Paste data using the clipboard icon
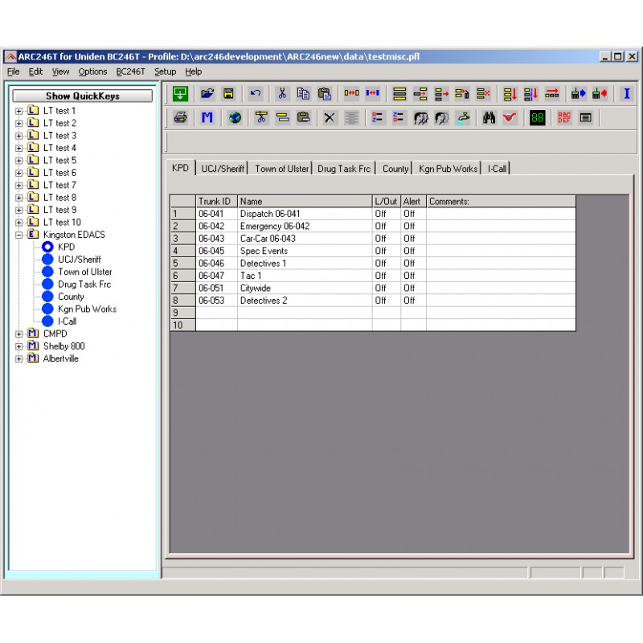Viewport: 643px width, 643px height. click(x=325, y=94)
